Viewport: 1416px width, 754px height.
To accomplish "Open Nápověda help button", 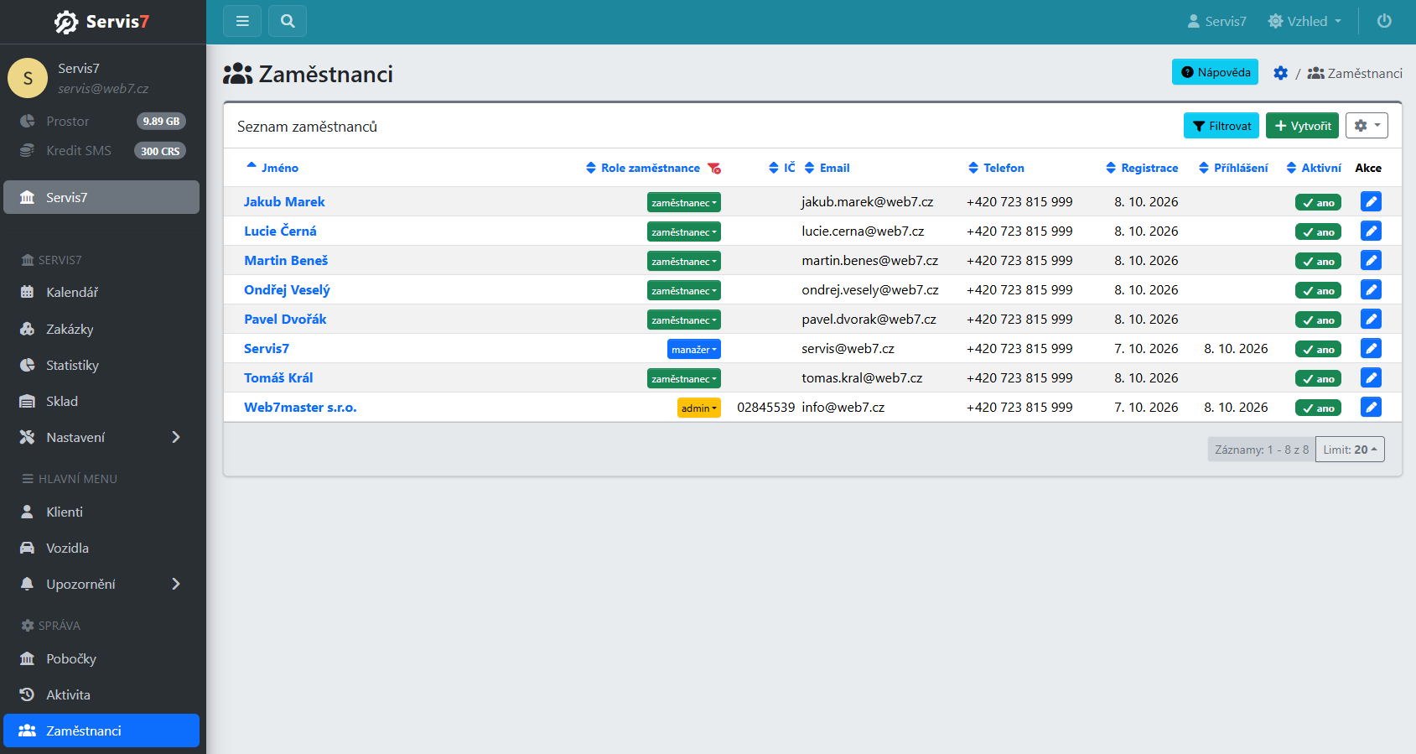I will (1215, 72).
